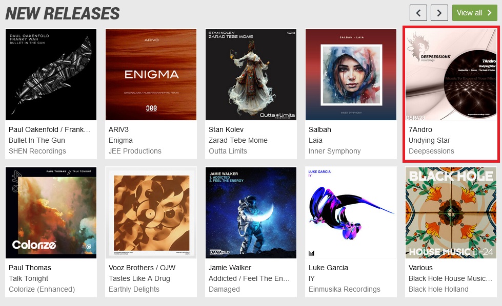
Task: Open the Black Hole House Music cover
Action: (451, 213)
